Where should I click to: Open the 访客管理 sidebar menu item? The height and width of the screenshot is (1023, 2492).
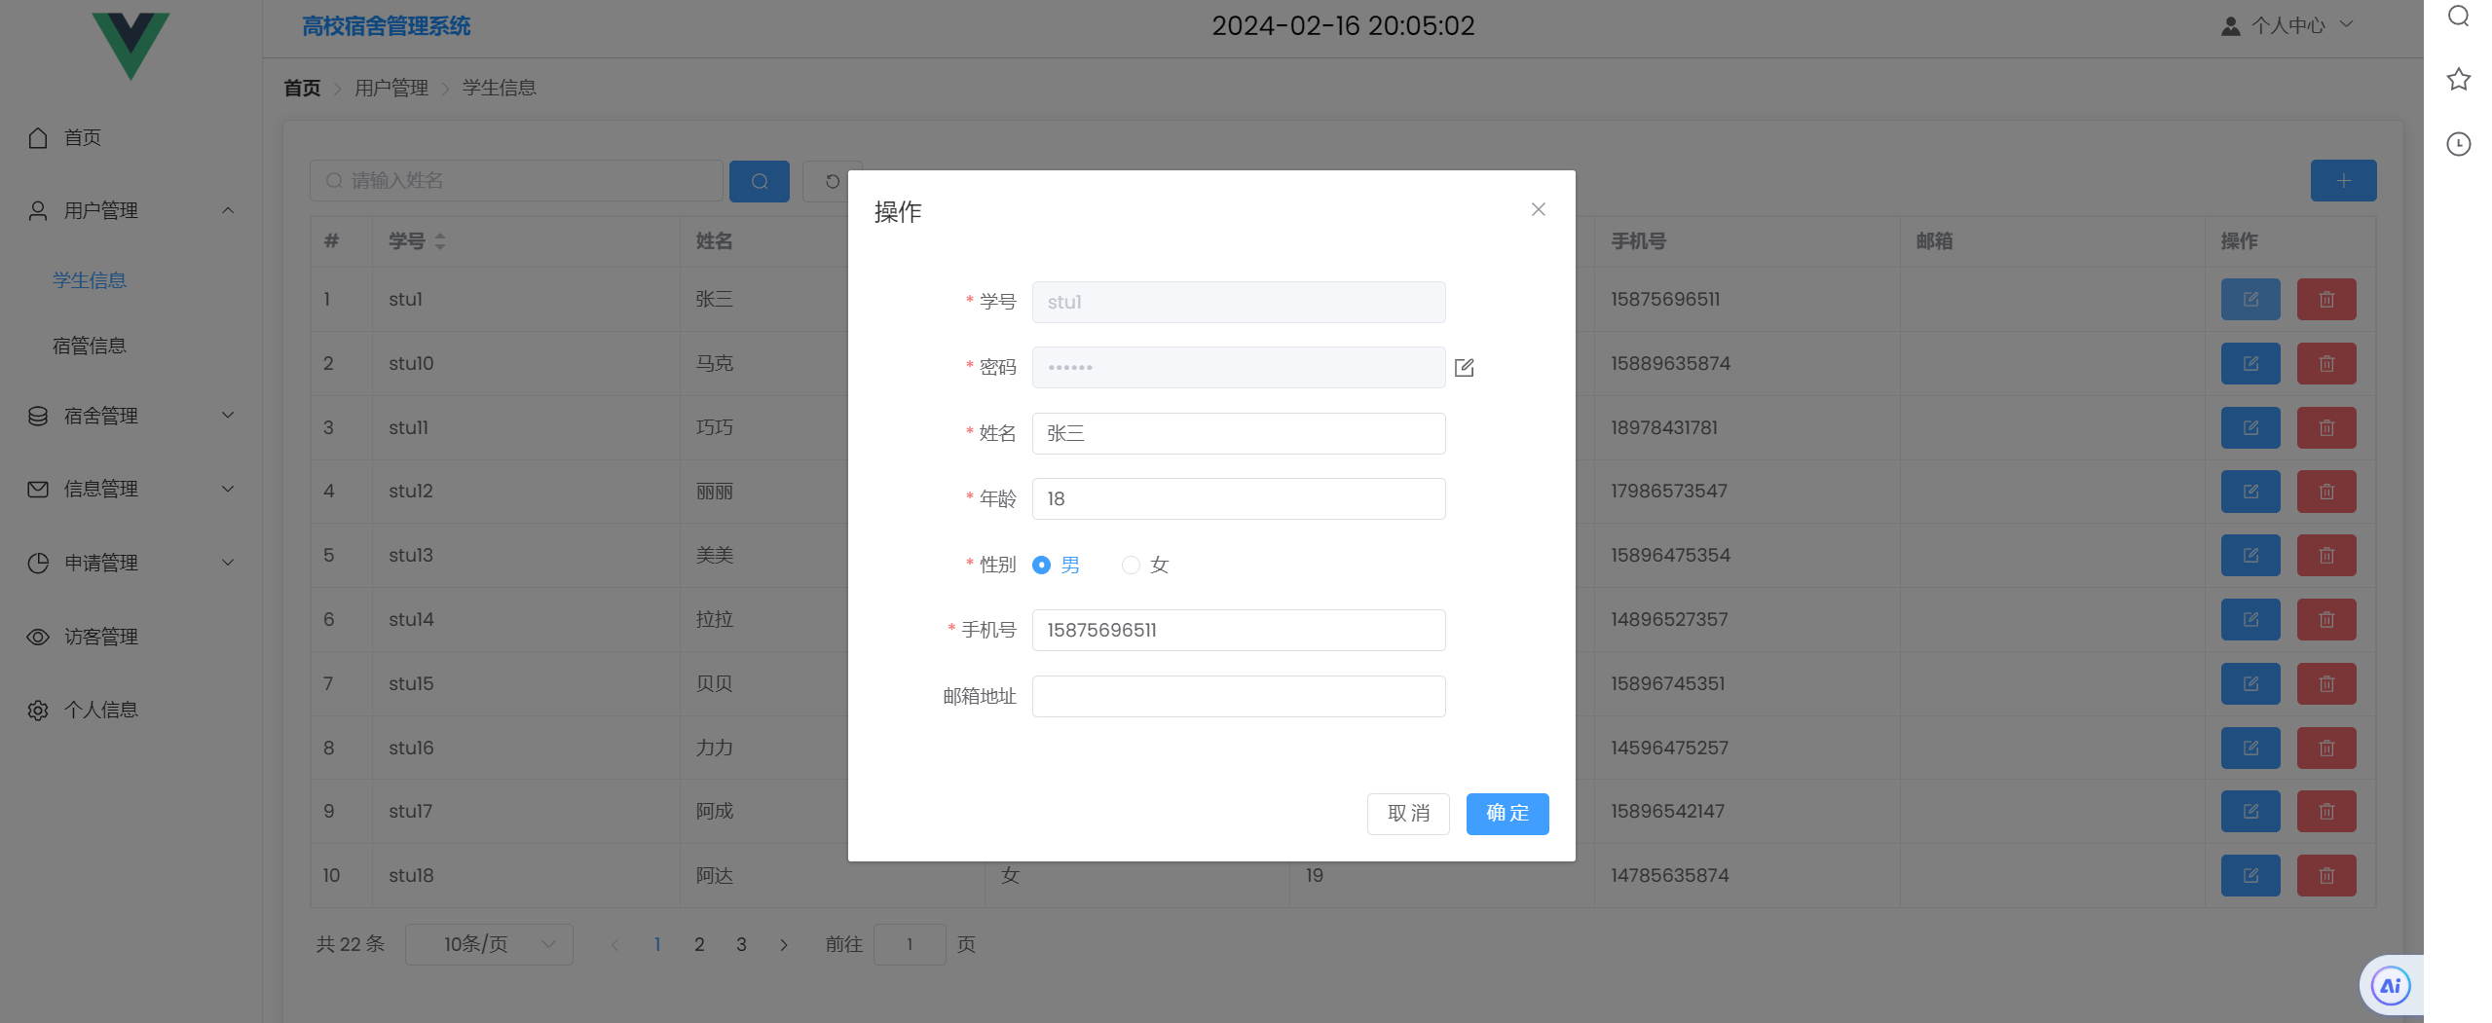coord(130,637)
